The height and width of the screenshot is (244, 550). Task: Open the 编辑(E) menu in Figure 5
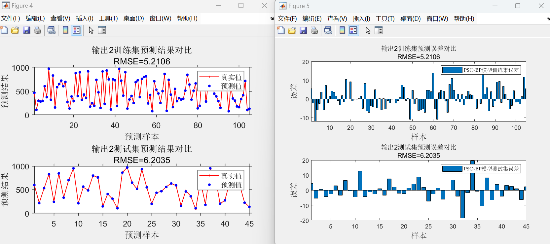312,19
